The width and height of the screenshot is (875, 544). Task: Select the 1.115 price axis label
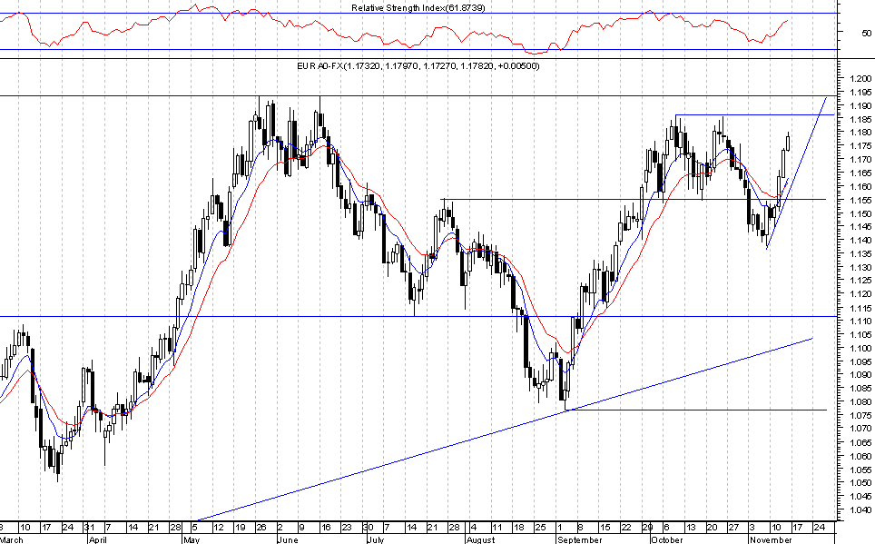tap(860, 308)
